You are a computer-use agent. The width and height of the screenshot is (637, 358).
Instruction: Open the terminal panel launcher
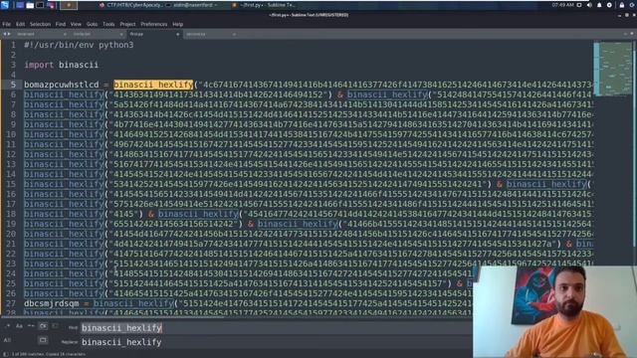click(40, 5)
